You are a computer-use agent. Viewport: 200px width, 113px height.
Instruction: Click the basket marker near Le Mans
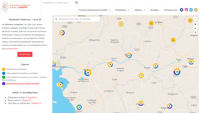pos(151,23)
